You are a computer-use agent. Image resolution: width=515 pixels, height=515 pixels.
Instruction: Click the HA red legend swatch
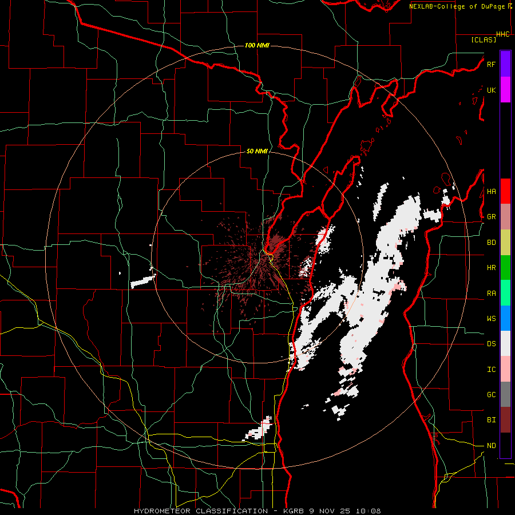click(505, 191)
